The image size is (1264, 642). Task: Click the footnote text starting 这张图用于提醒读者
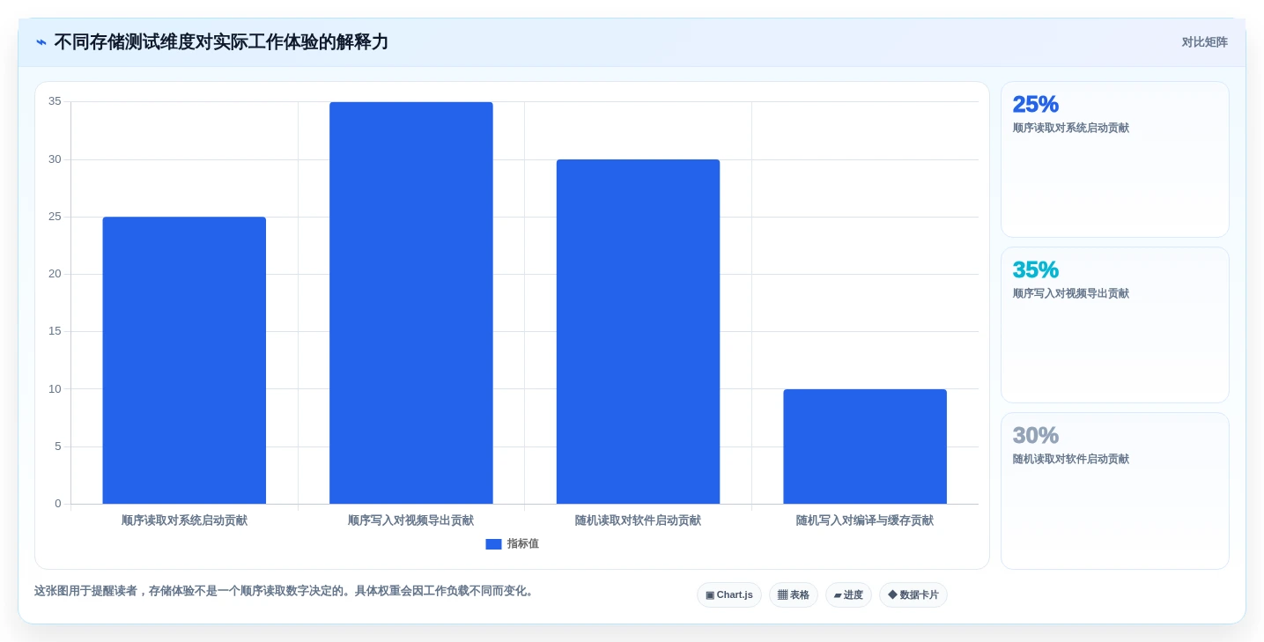pyautogui.click(x=285, y=591)
